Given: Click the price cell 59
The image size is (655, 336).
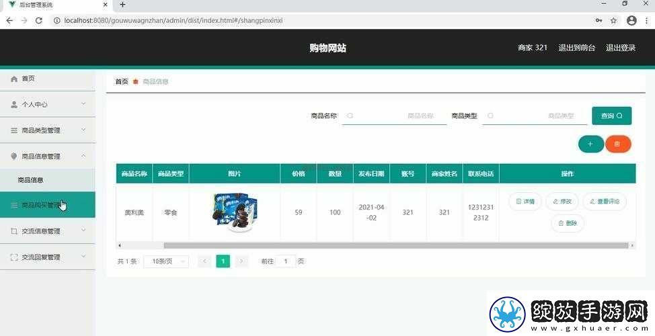Looking at the screenshot, I should [299, 212].
